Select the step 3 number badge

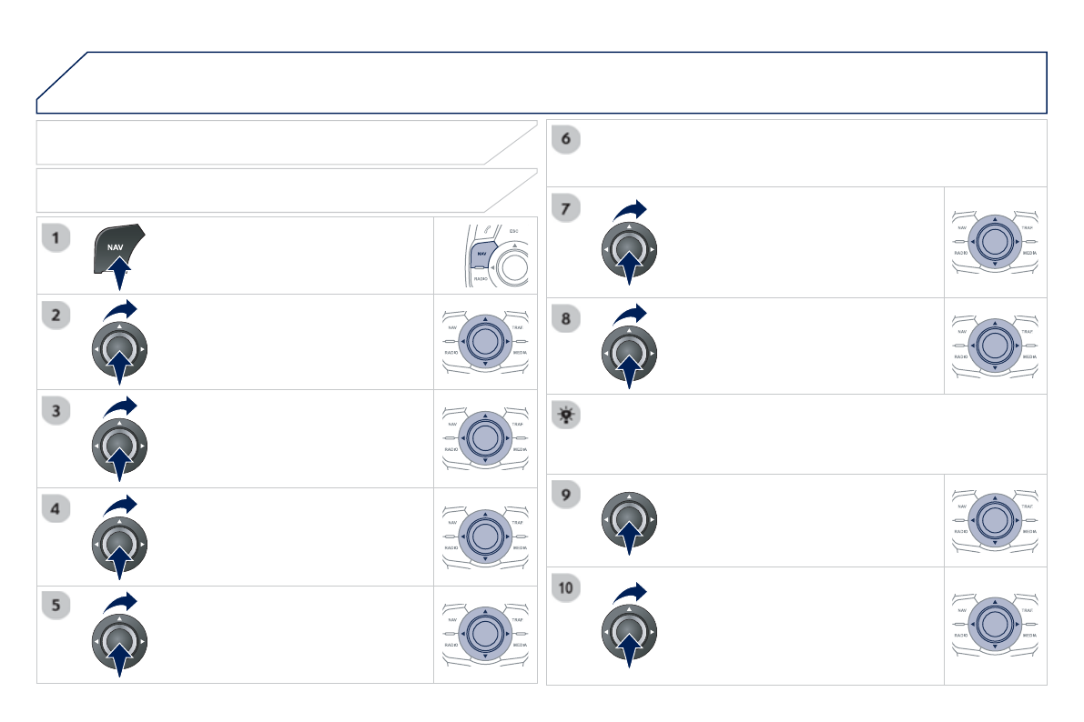pyautogui.click(x=56, y=412)
